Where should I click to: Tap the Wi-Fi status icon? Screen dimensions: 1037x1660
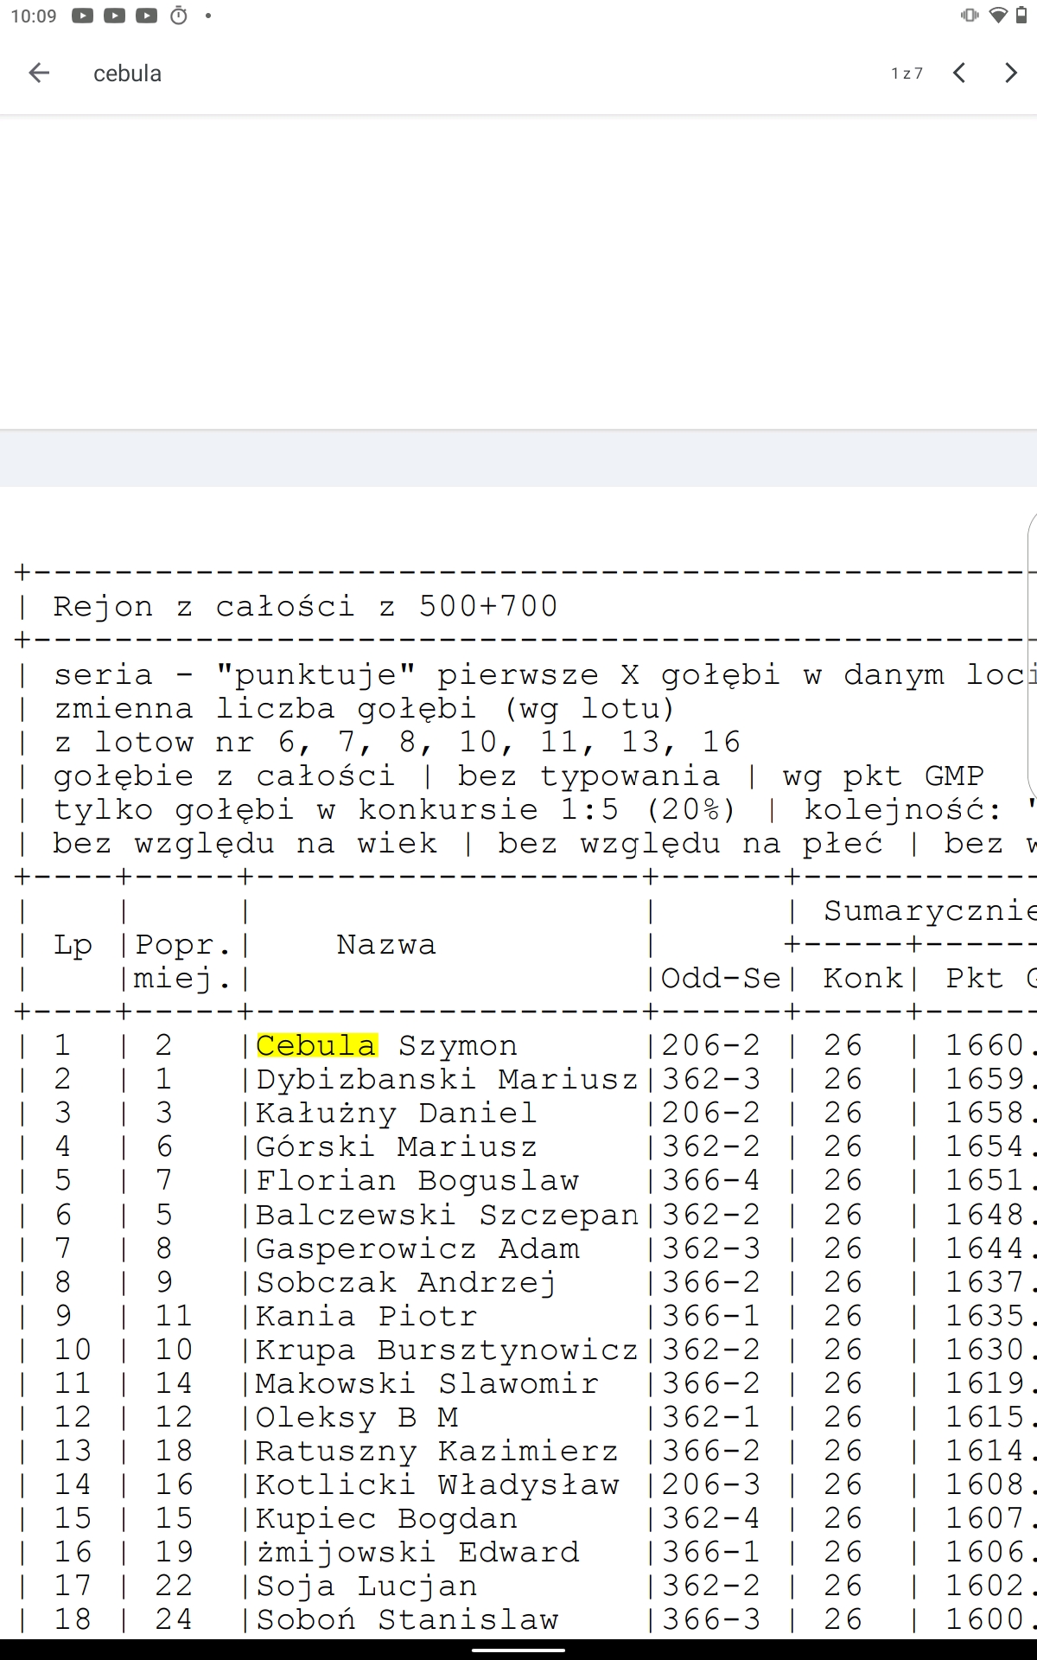(x=998, y=16)
